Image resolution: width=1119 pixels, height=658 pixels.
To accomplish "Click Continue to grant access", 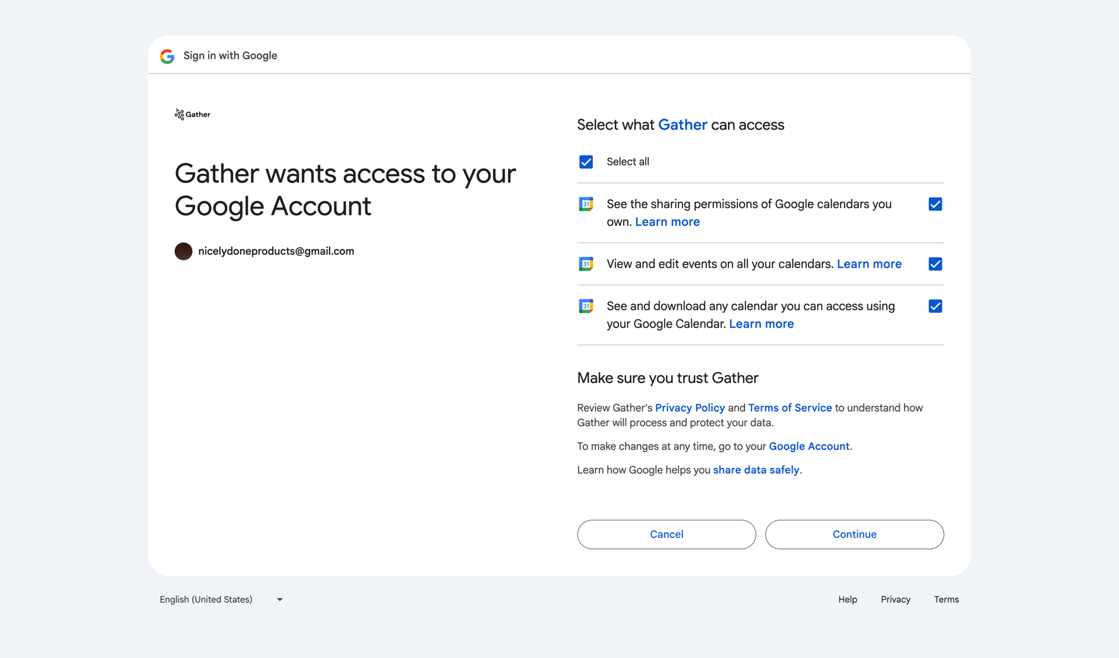I will click(x=854, y=534).
